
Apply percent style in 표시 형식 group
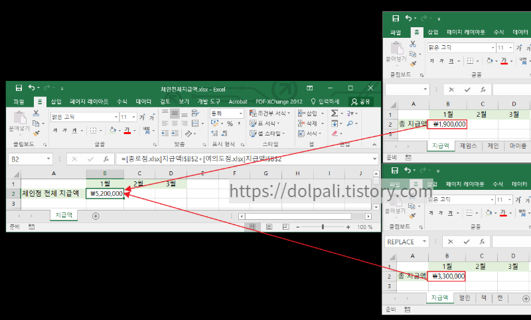coord(230,123)
